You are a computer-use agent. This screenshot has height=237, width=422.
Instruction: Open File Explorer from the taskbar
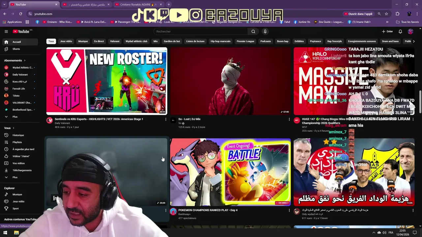click(x=16, y=233)
